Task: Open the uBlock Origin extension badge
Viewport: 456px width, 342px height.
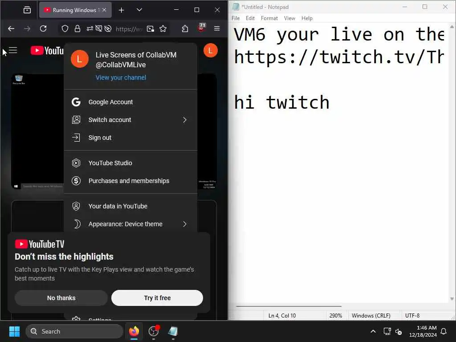Action: pyautogui.click(x=201, y=28)
